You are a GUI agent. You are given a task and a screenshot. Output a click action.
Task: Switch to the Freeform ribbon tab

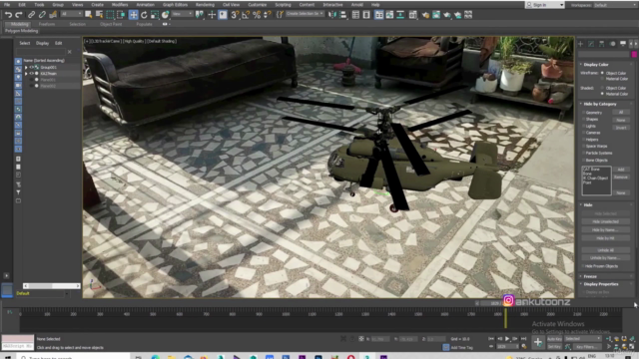pos(47,24)
